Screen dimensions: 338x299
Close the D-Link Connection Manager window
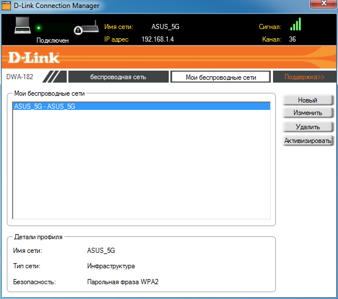[324, 3]
